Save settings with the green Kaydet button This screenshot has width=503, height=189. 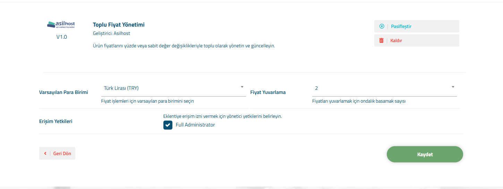coord(425,154)
